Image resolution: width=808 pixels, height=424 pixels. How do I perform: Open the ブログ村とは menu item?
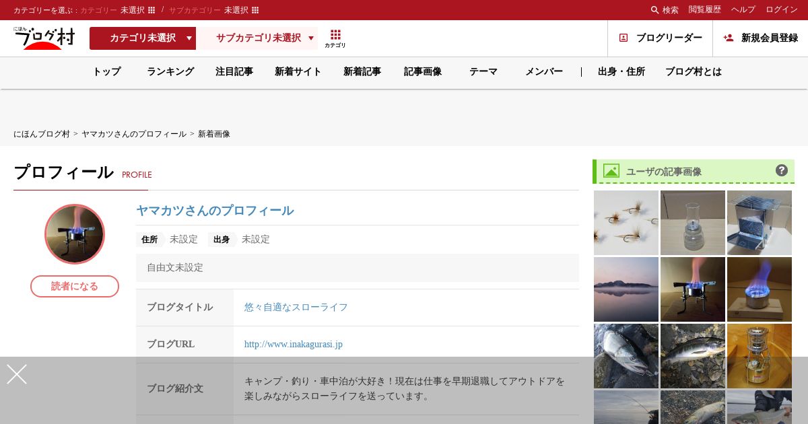point(694,71)
